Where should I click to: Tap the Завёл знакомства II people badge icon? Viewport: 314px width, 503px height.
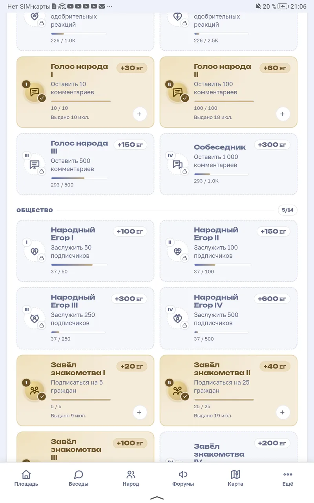tap(178, 390)
